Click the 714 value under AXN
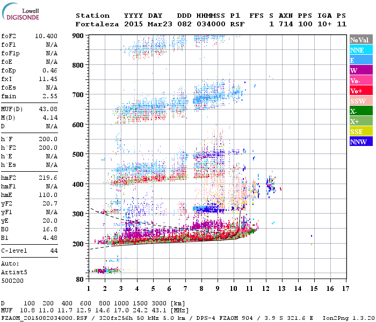This screenshot has height=322, width=376. [x=286, y=24]
